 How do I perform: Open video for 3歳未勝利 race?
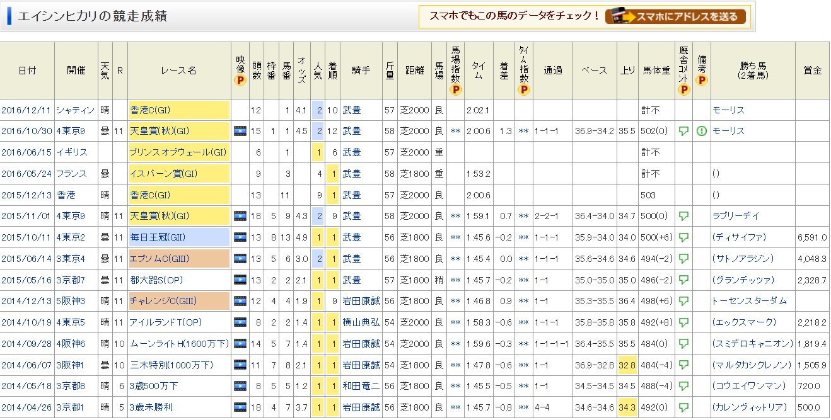(240, 407)
